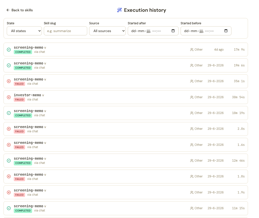
Task: Click the FAILED badge on the 1.8s row
Action: (x=19, y=179)
